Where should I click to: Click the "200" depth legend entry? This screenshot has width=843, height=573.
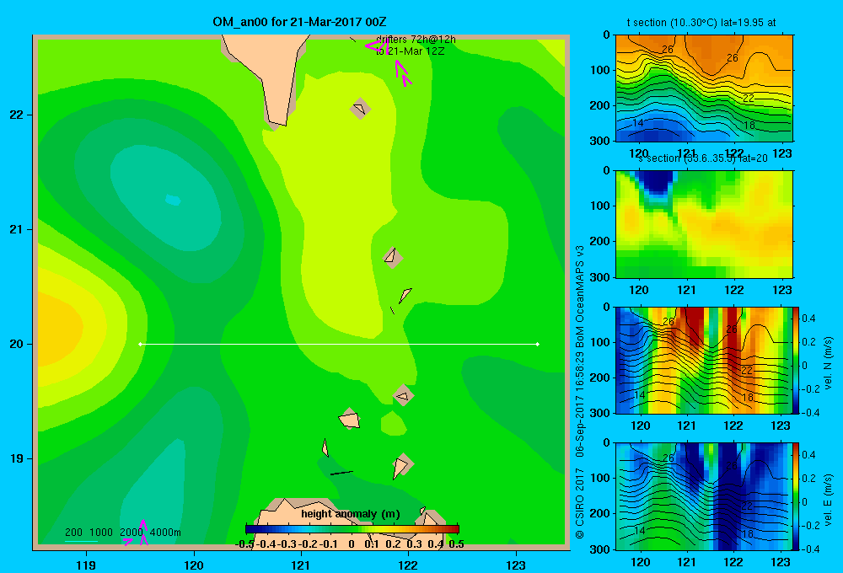tap(73, 533)
